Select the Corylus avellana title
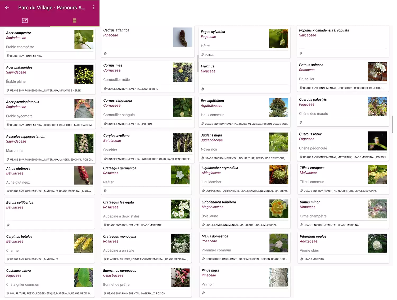The image size is (397, 300). (116, 136)
